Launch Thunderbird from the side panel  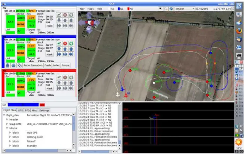pyautogui.click(x=239, y=39)
